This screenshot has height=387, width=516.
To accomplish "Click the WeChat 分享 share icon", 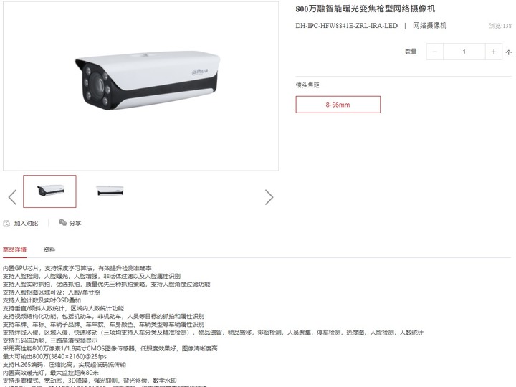I will click(62, 222).
